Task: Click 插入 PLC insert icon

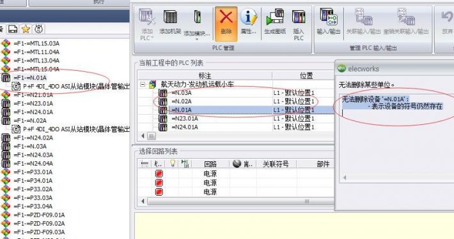Action: coord(299,25)
